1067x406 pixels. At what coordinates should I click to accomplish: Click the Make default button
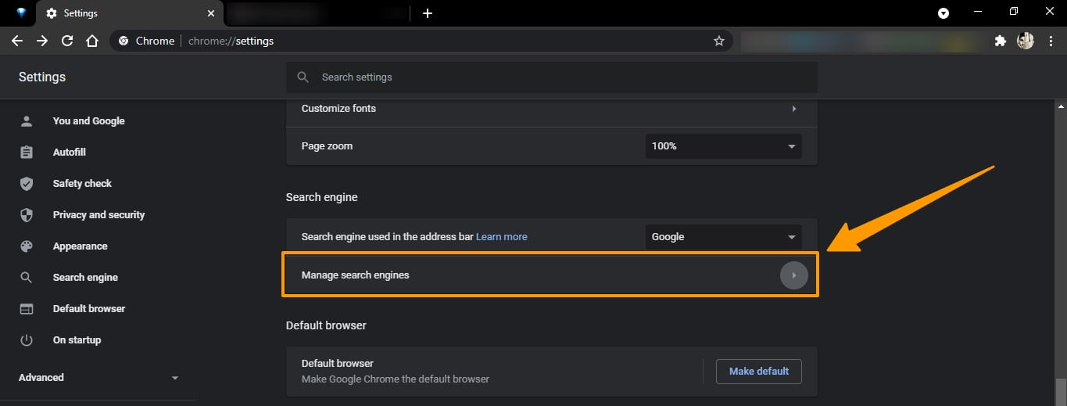[758, 371]
